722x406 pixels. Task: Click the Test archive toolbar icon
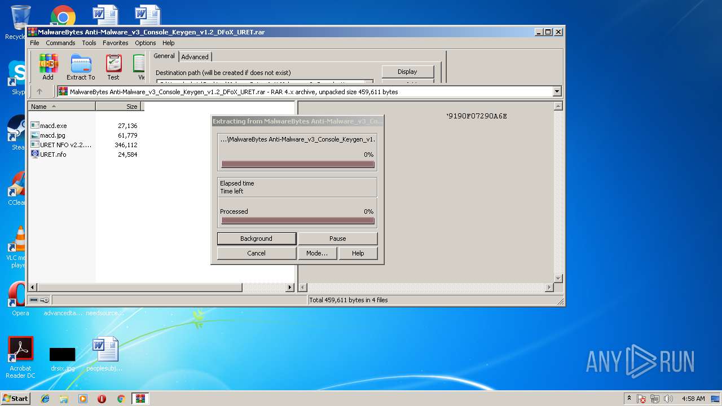113,67
